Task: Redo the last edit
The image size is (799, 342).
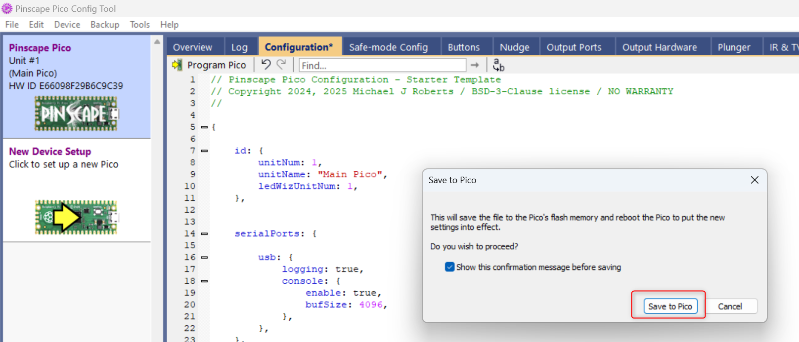Action: pos(281,65)
